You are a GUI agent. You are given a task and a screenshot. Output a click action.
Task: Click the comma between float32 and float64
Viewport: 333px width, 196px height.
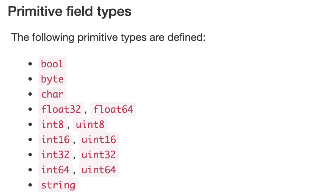(86, 112)
